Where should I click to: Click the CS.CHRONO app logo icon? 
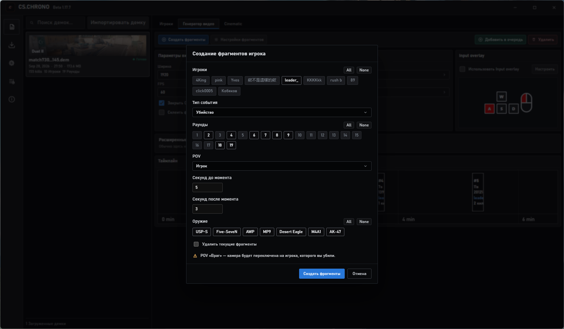(x=10, y=7)
